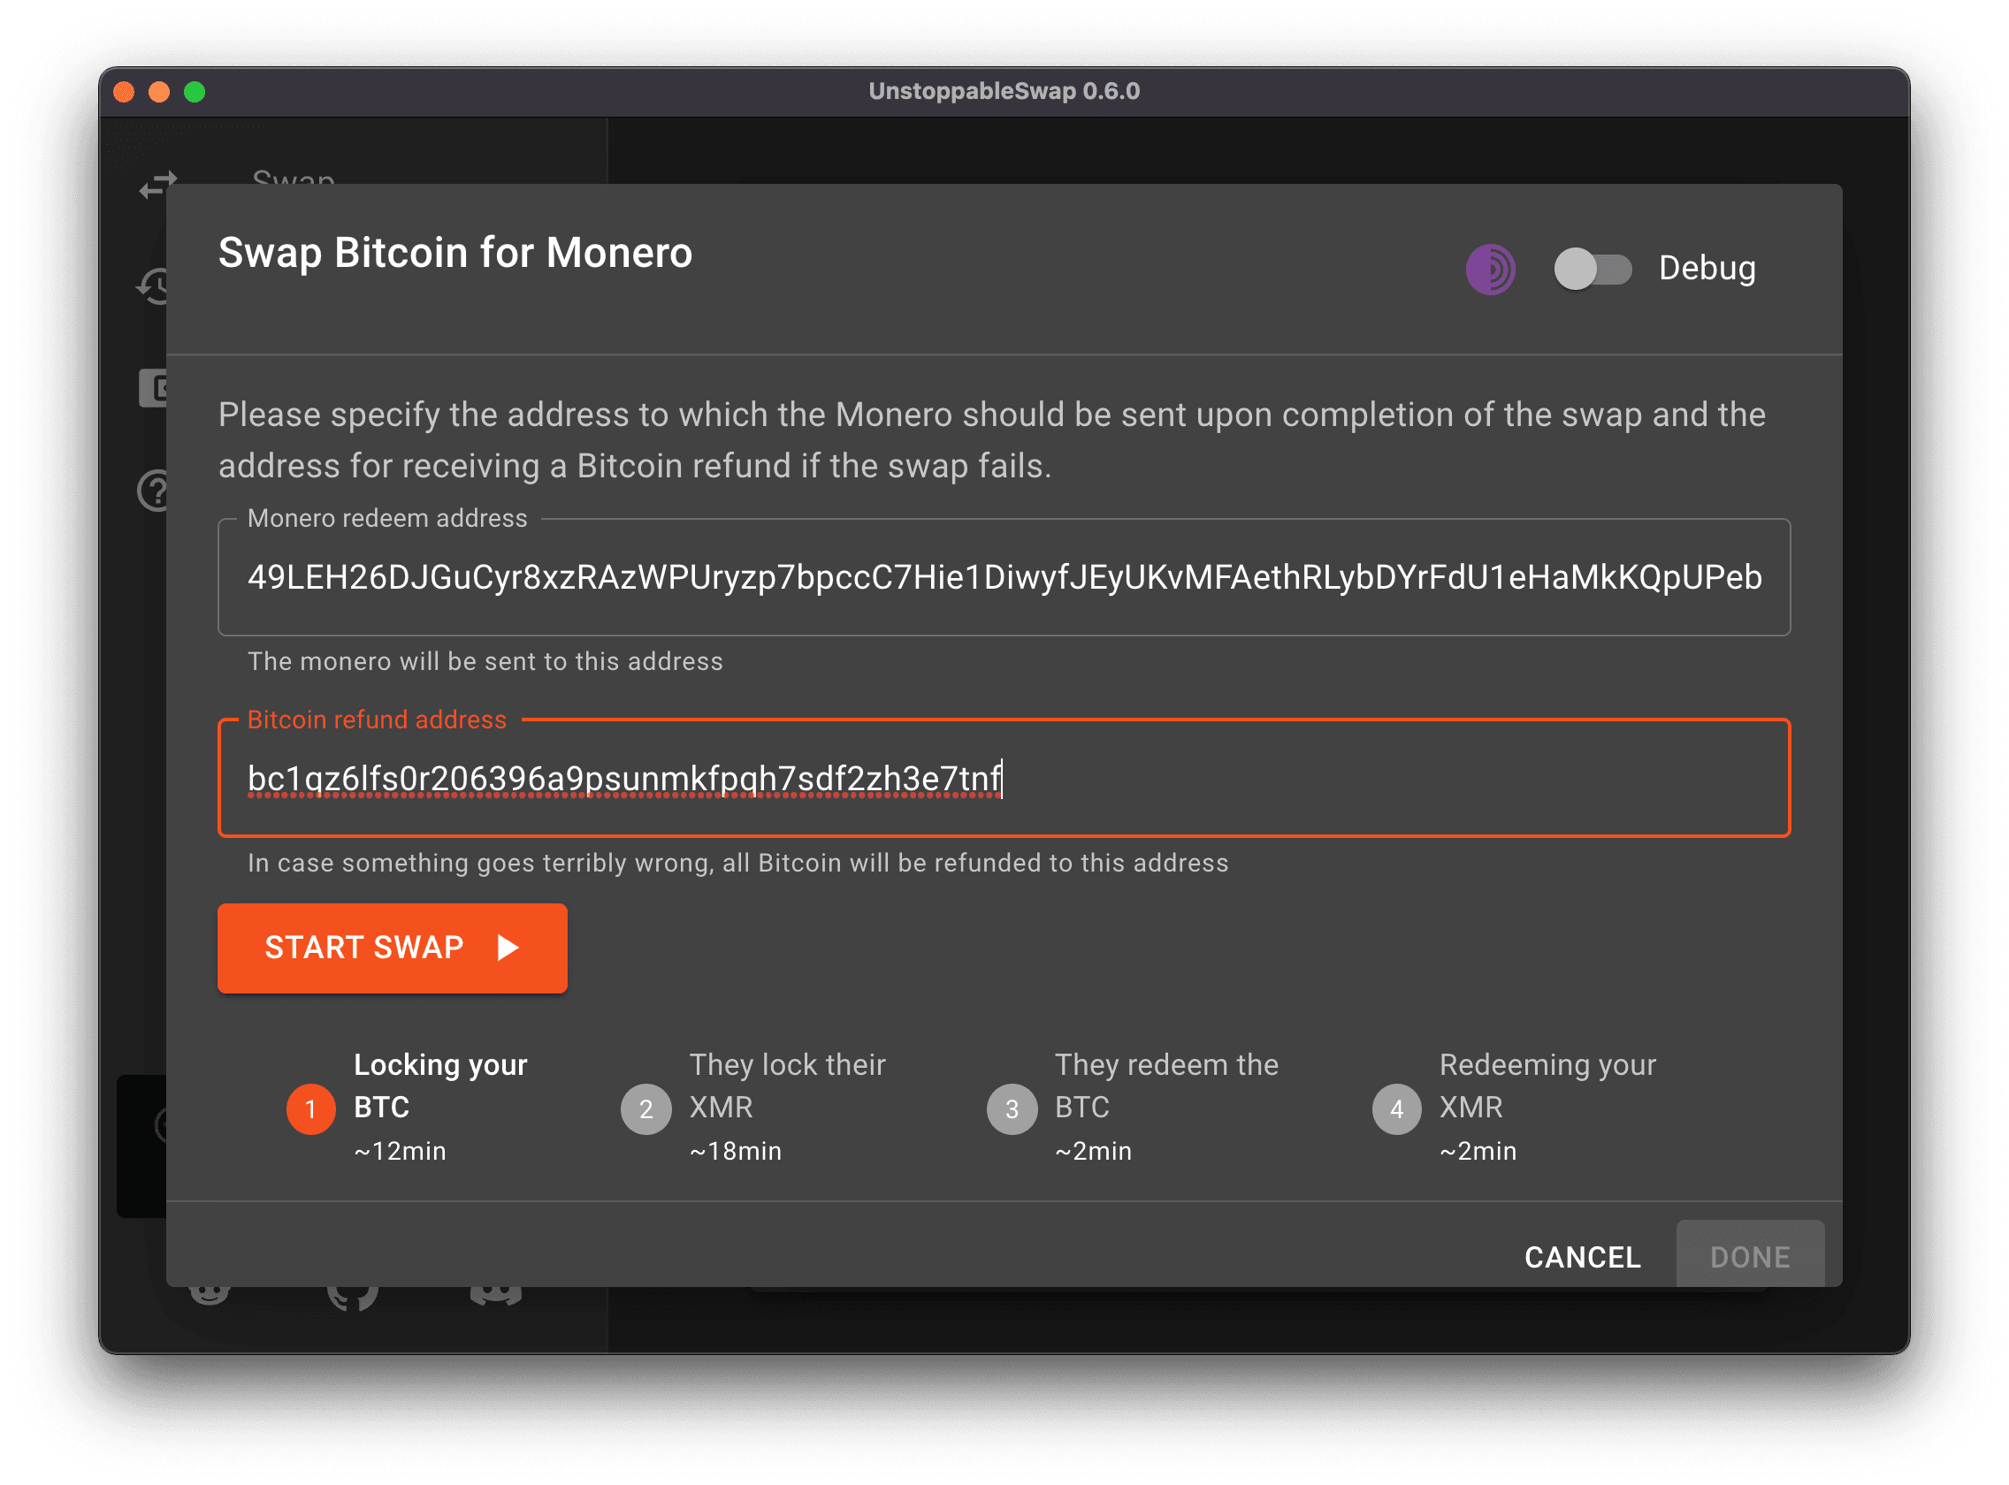Click the green macOS fullscreen window button

point(195,92)
